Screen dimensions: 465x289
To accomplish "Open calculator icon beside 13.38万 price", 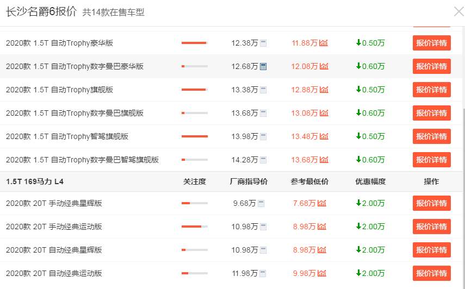I will 263,90.
